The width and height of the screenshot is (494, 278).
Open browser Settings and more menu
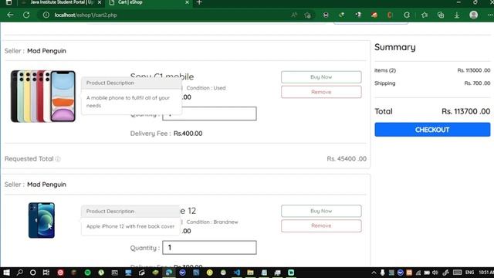tap(490, 15)
